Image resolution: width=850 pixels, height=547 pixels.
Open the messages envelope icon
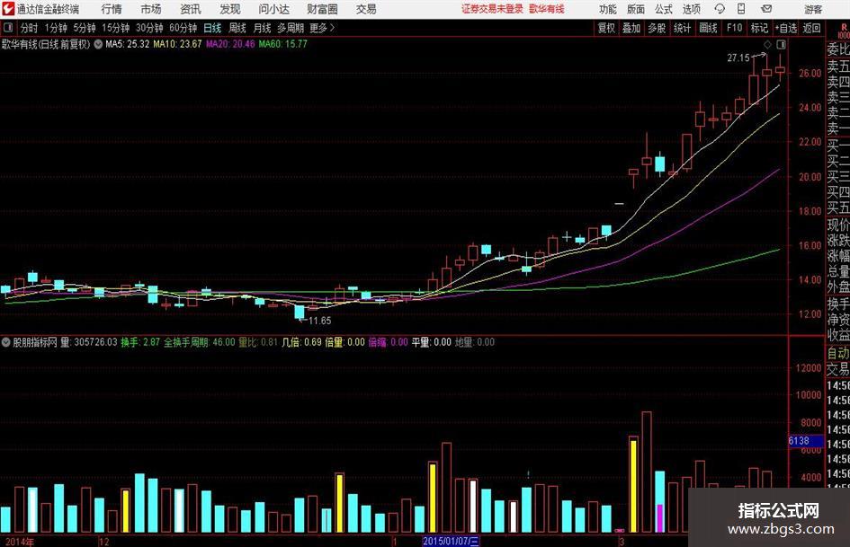[766, 9]
